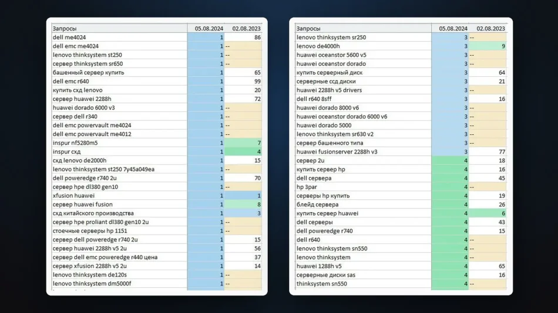Select 'dell r640 8sff' query cell
This screenshot has width=558, height=313.
[364, 99]
